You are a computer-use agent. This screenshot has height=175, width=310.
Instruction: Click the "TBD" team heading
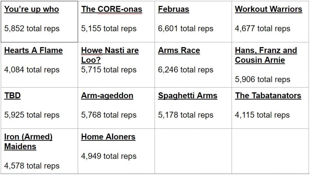click(12, 96)
